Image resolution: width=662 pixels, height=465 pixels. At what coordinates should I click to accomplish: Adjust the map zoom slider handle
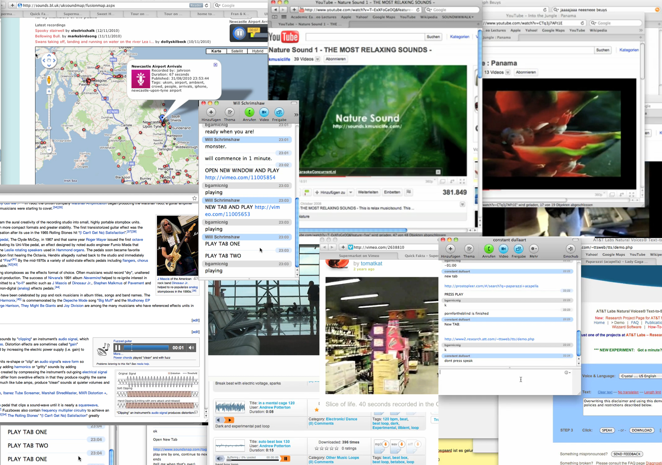pyautogui.click(x=49, y=128)
